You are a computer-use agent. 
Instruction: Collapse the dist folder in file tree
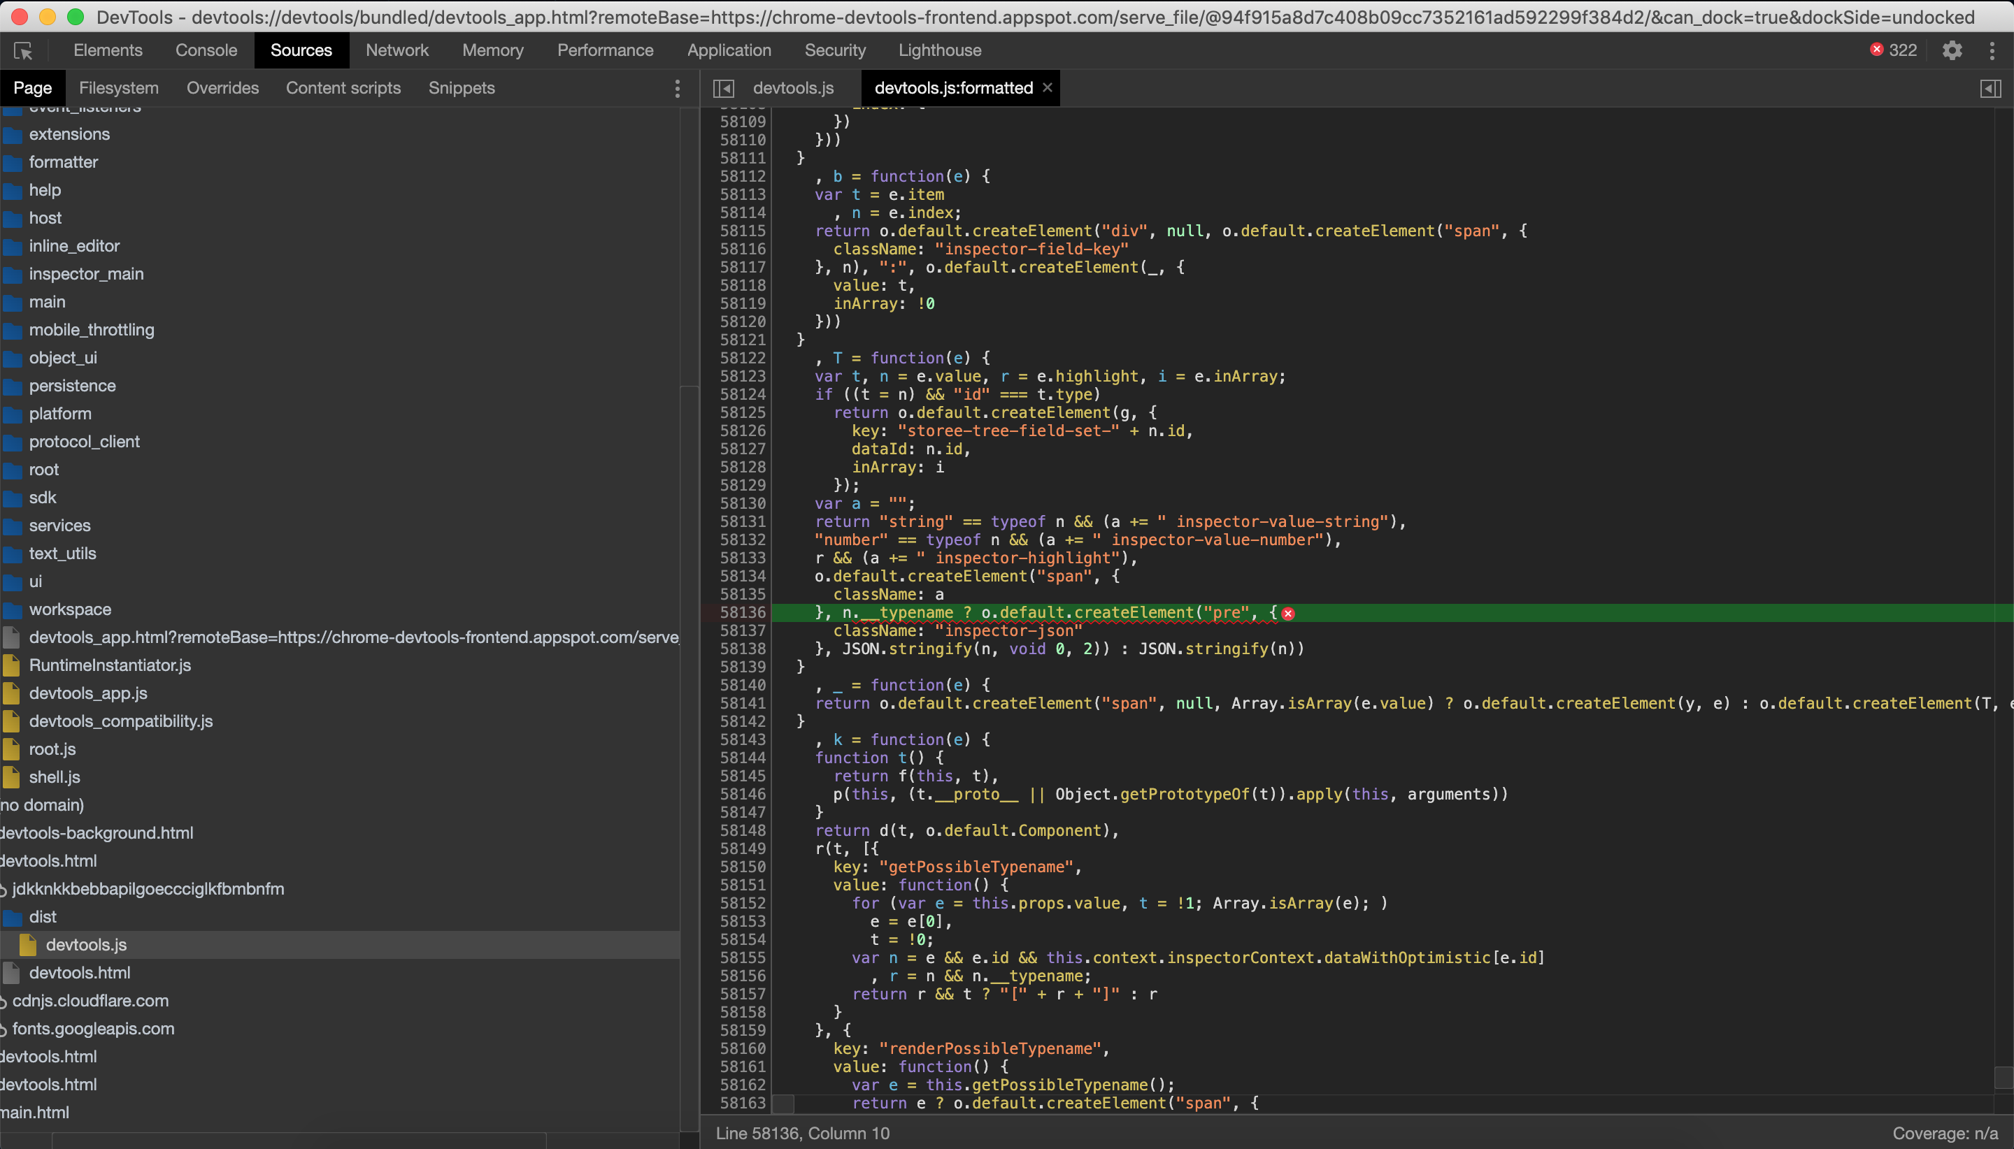click(43, 916)
